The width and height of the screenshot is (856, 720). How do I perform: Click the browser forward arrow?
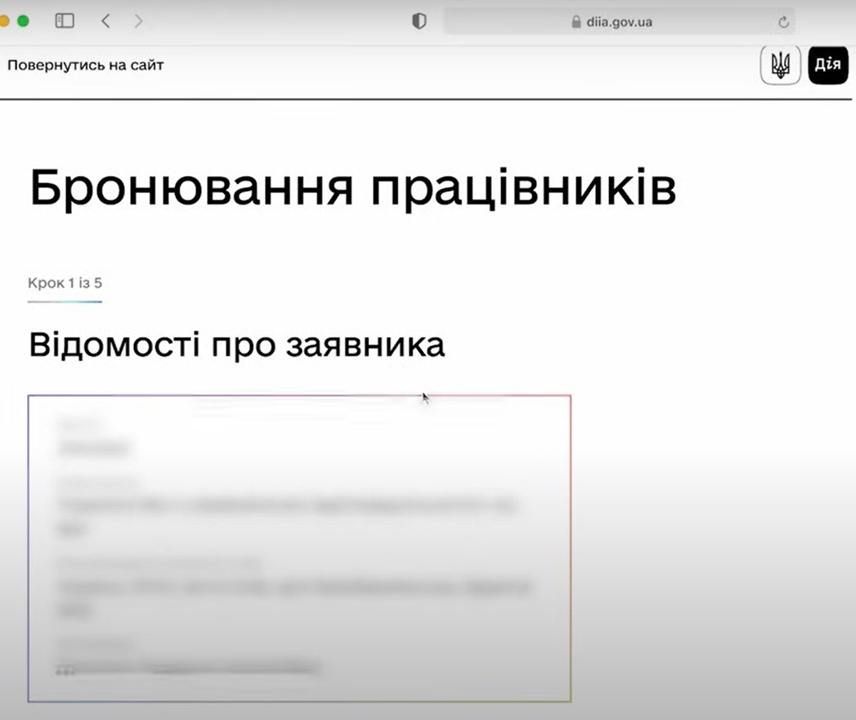point(138,21)
